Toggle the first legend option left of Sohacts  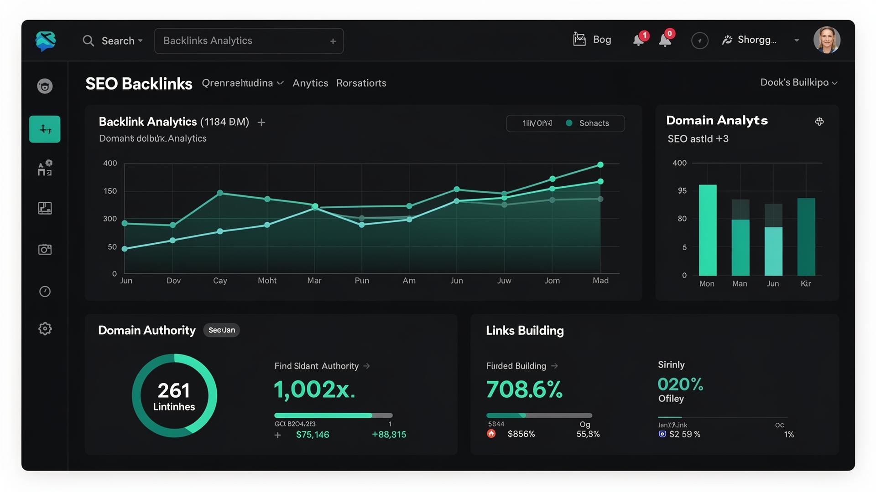point(537,123)
